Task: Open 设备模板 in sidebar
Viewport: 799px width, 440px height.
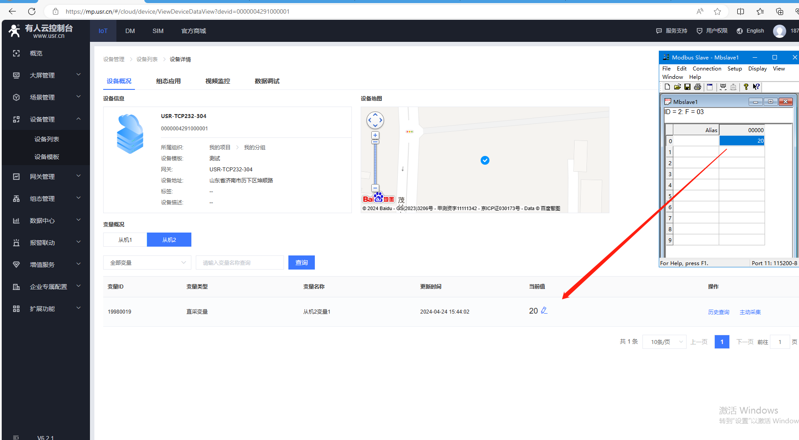Action: 47,157
